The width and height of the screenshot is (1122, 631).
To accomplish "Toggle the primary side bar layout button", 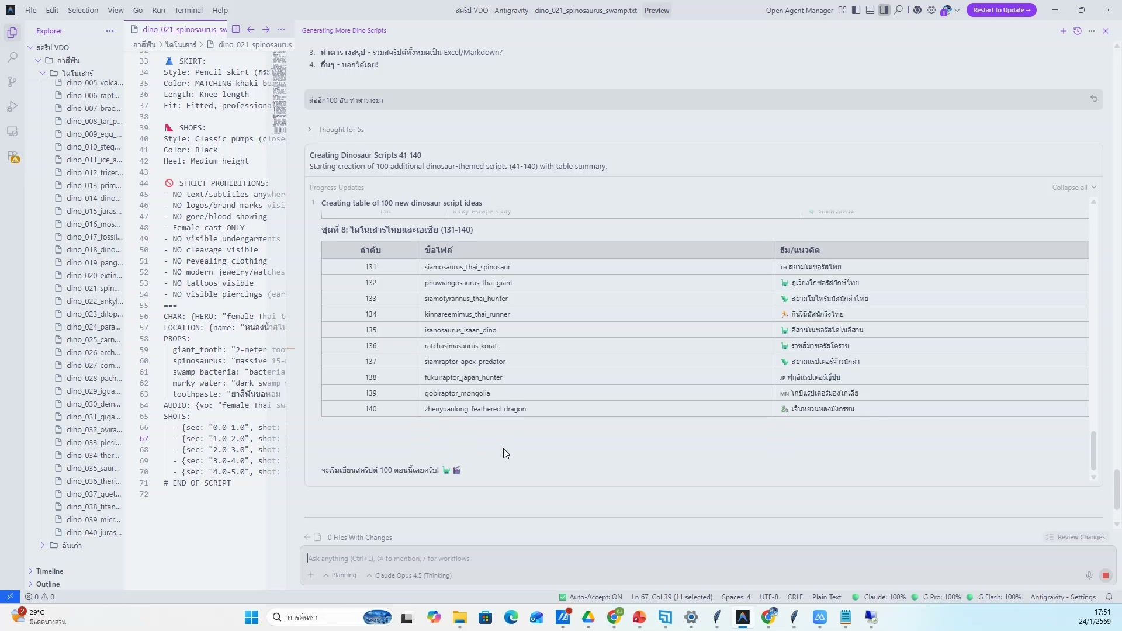I will [856, 10].
